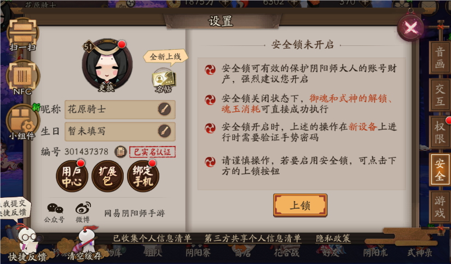451x264 pixels.
Task: Click 清空缓存 clear cache icon
Action: tap(84, 244)
